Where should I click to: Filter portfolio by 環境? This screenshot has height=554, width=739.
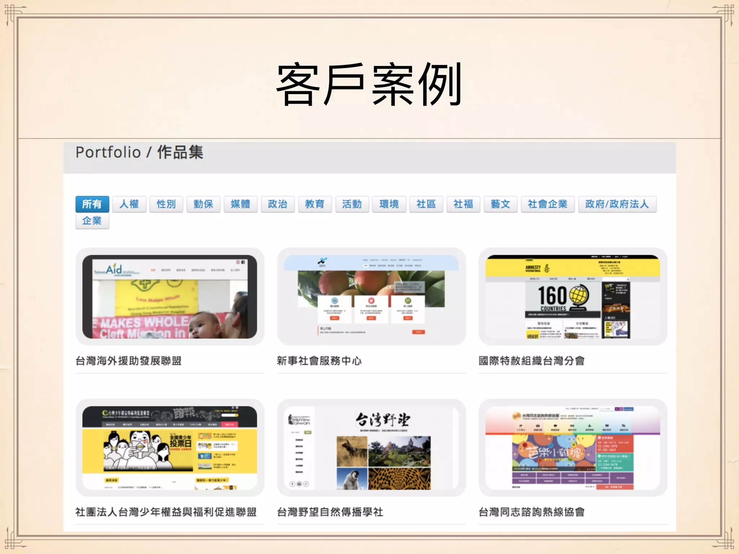click(389, 204)
